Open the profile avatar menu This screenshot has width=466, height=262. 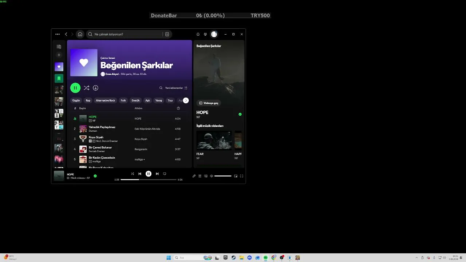[x=214, y=34]
